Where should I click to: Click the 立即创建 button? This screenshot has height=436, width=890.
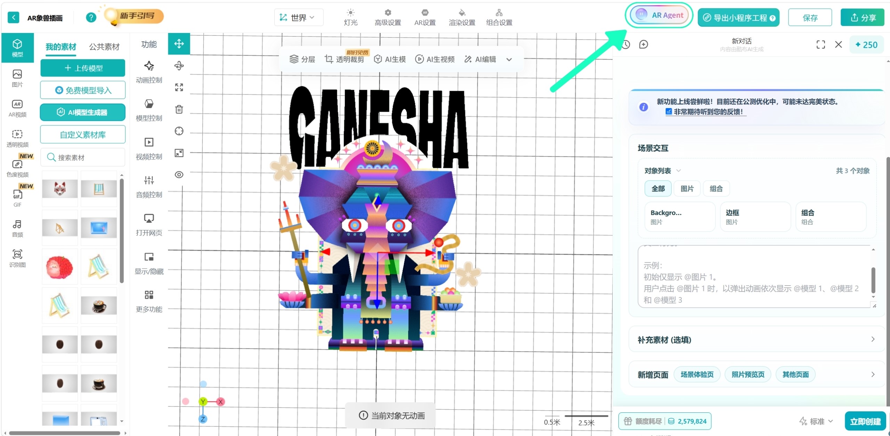pos(865,421)
